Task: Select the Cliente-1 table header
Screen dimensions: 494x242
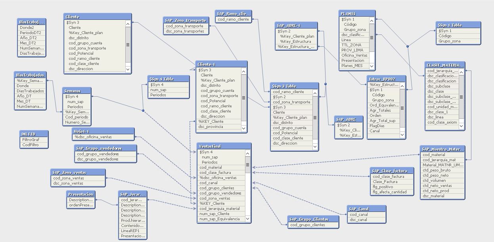Action: click(x=222, y=64)
